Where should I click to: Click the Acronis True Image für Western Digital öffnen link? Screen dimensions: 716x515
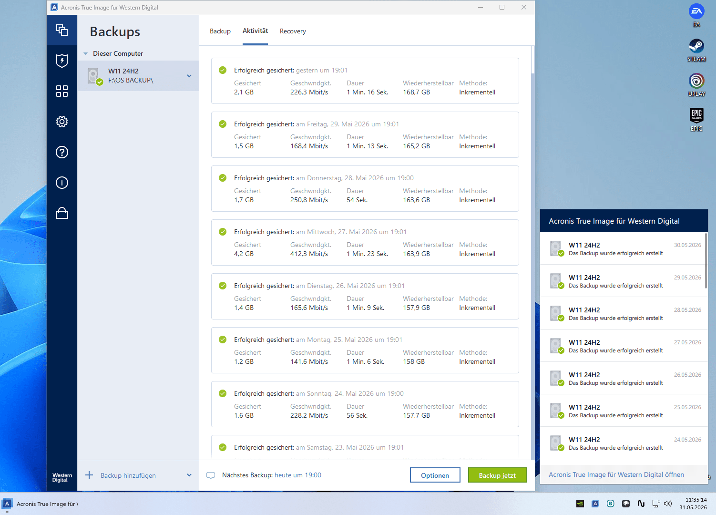coord(616,475)
